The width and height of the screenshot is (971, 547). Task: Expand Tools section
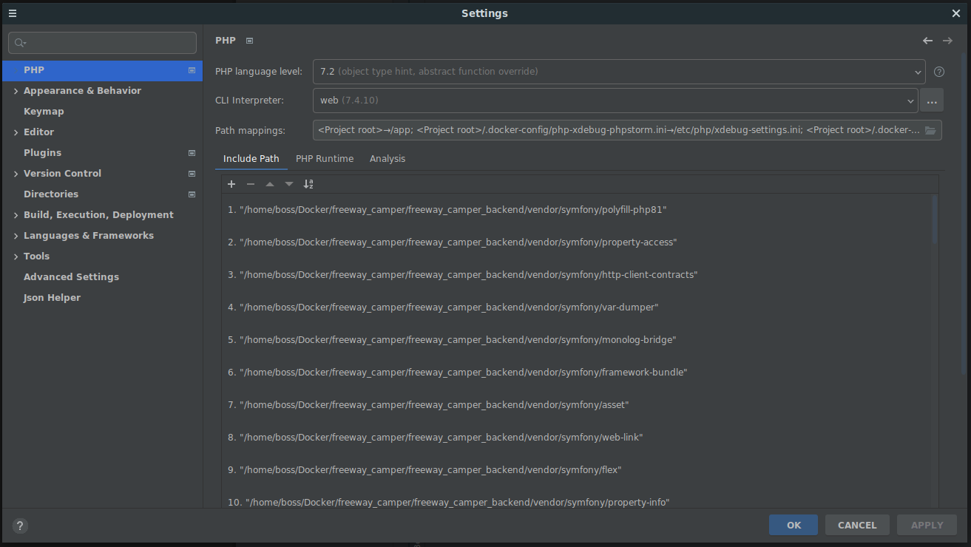coord(16,256)
